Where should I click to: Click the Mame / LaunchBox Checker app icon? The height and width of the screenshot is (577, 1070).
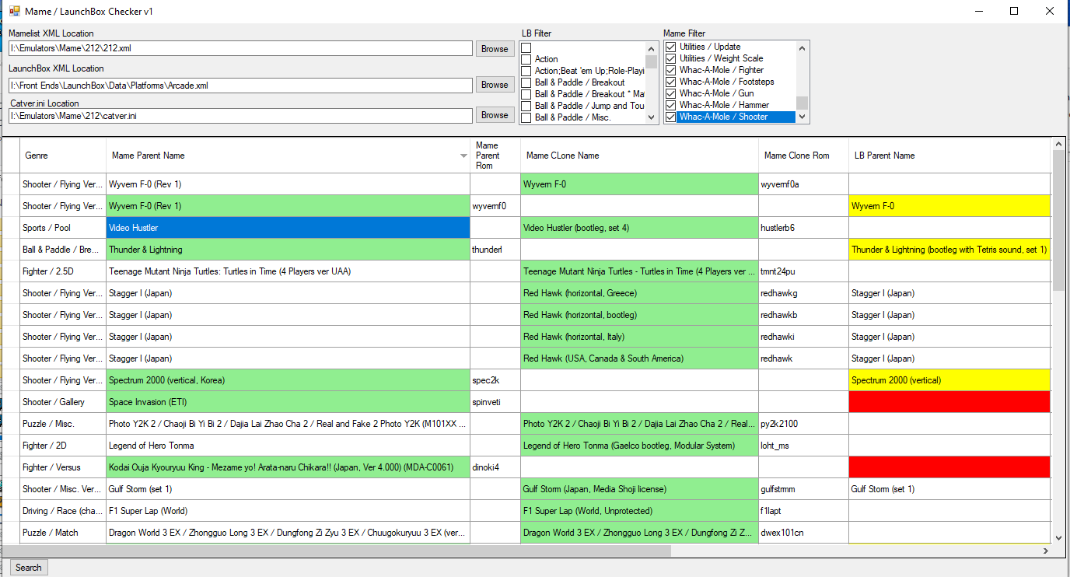14,12
